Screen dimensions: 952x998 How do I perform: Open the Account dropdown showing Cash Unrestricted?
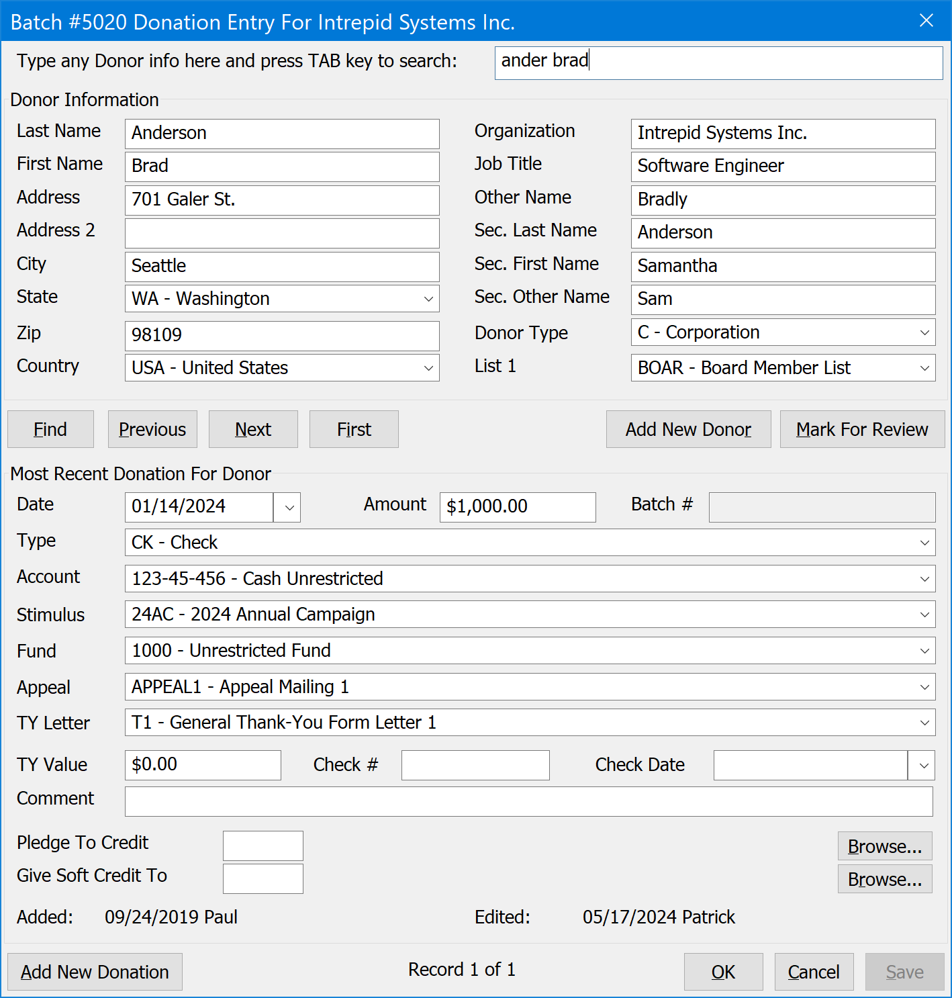tap(530, 579)
